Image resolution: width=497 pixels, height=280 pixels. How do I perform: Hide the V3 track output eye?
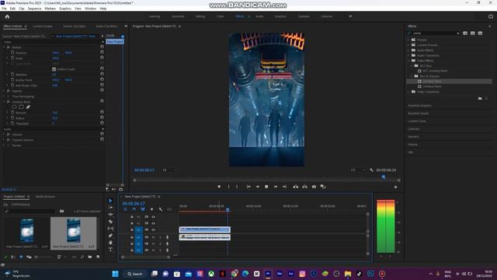(x=154, y=217)
